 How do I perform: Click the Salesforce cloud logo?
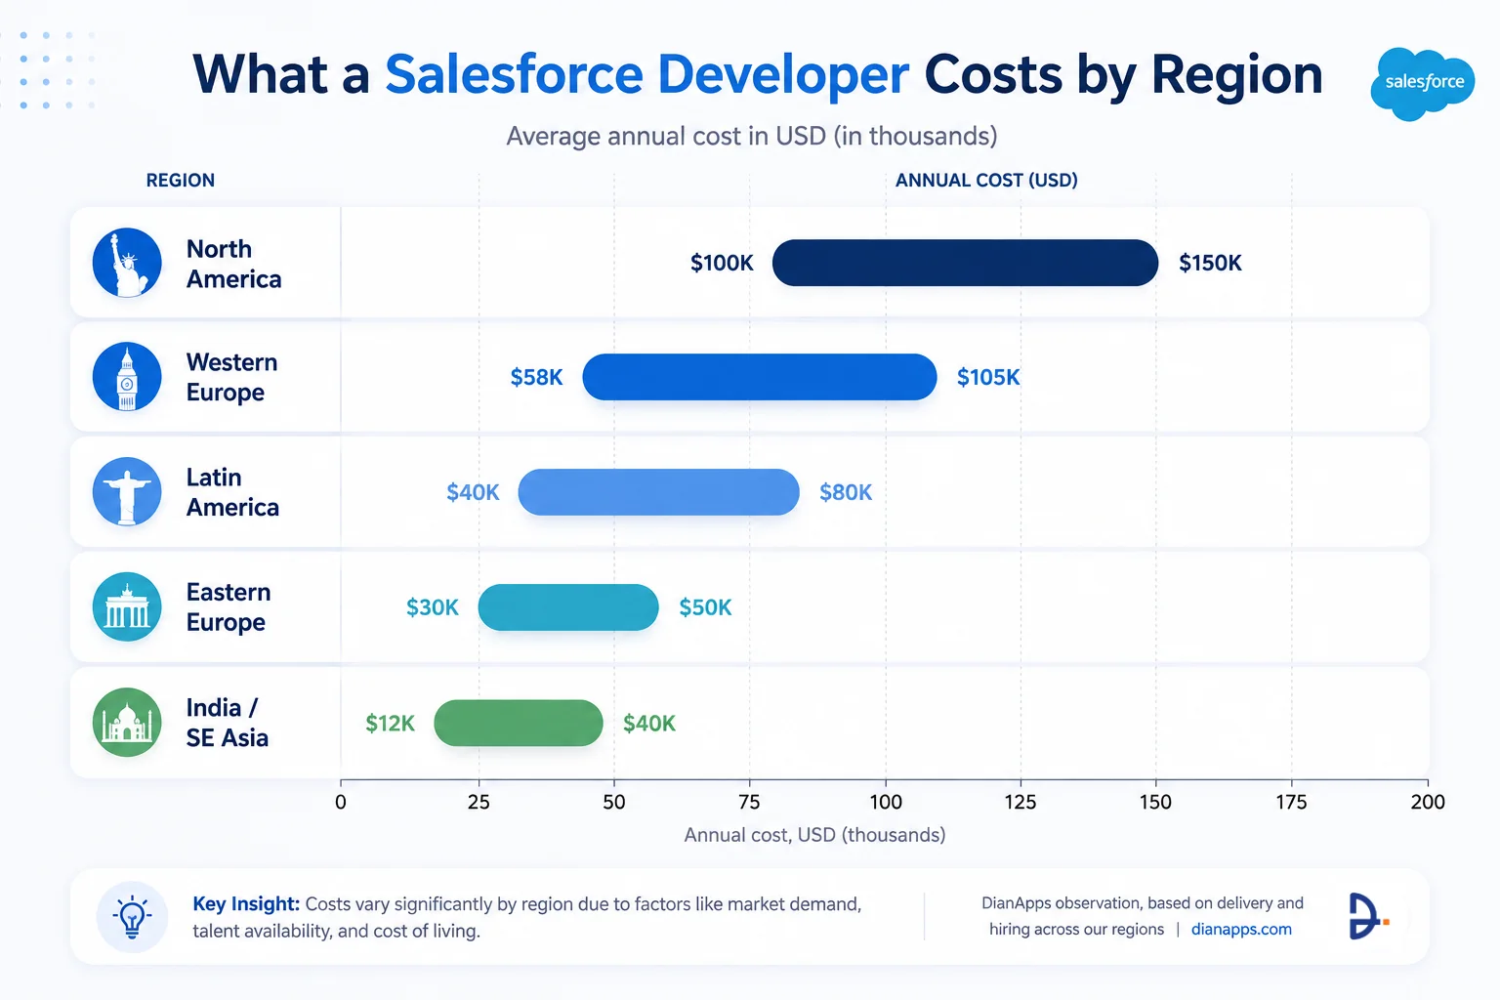coord(1423,83)
